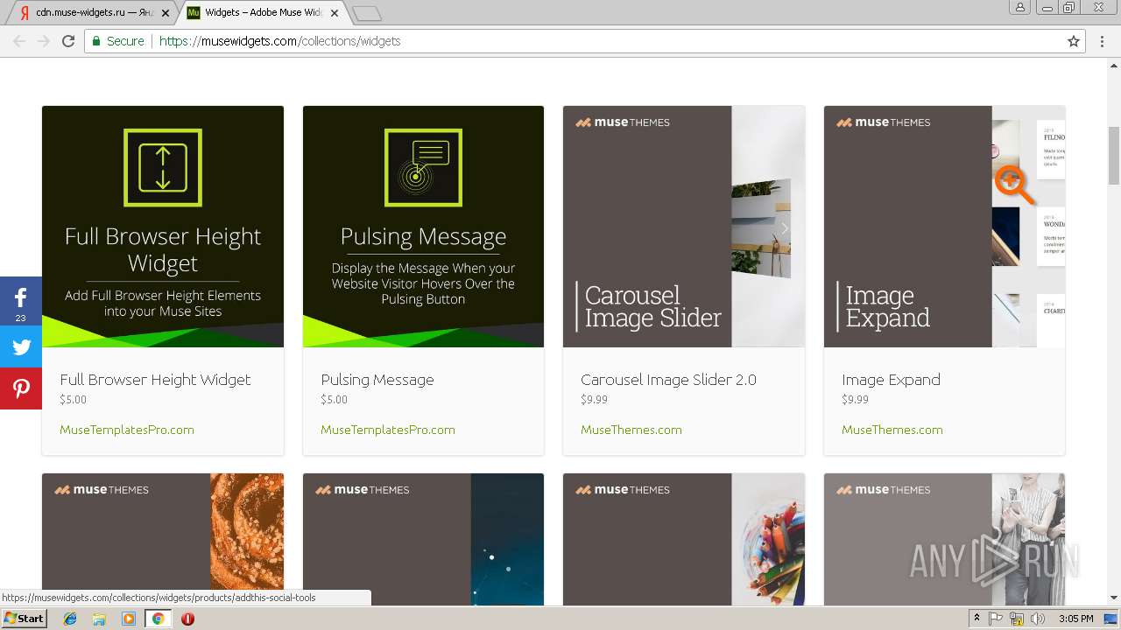Share on Facebook from the side bar
Viewport: 1121px width, 630px height.
21,301
